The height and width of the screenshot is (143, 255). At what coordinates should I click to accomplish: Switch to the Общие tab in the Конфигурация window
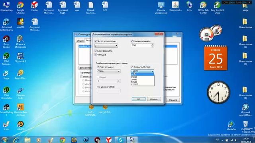[x=80, y=41]
